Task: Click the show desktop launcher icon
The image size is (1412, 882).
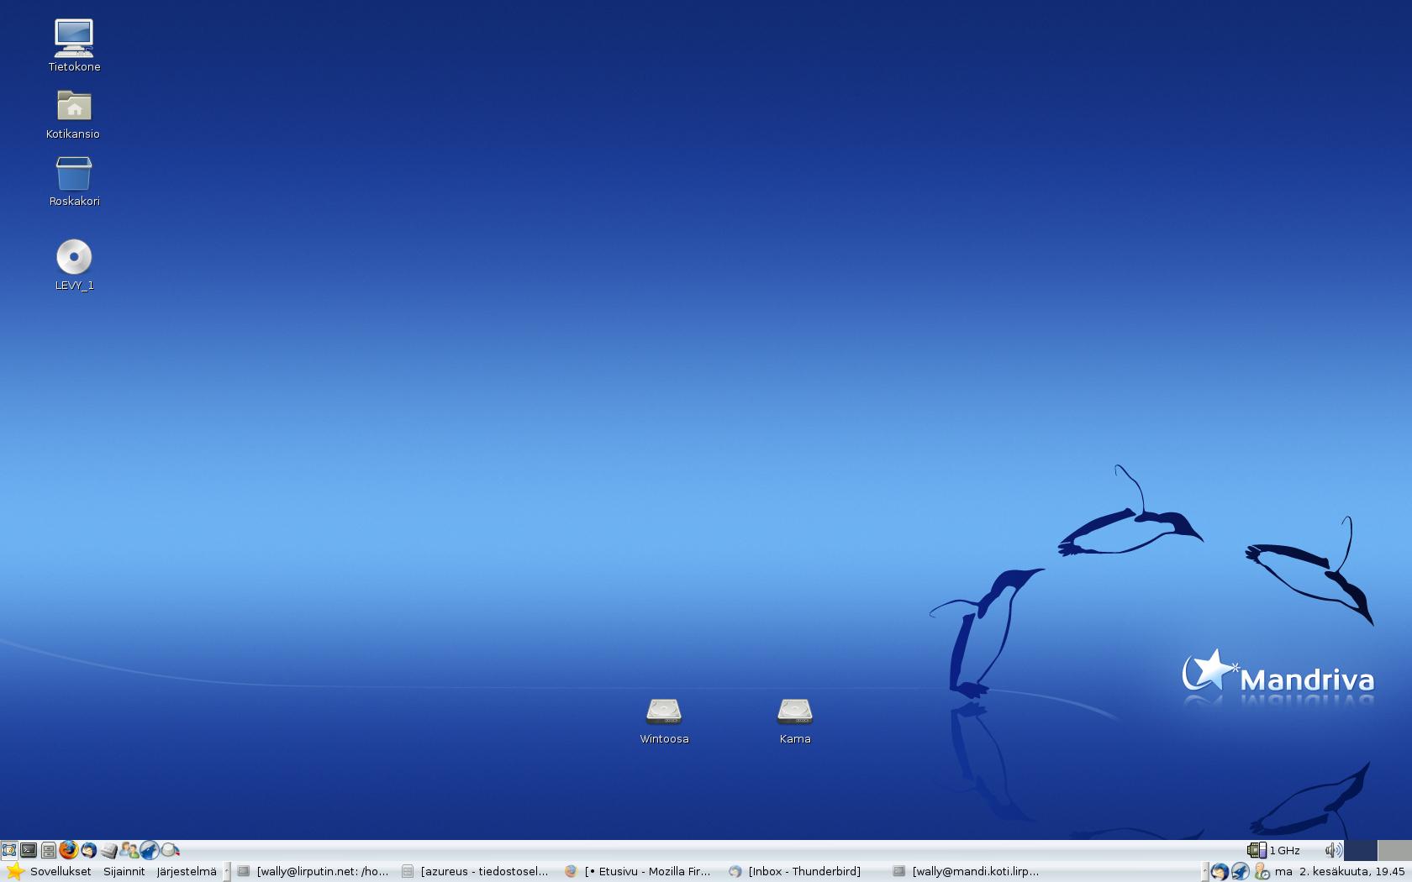Action: click(x=9, y=850)
